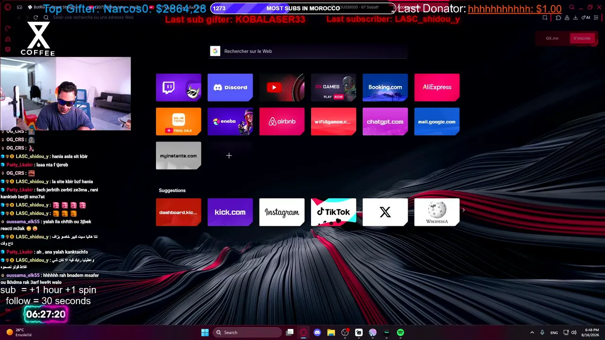Image resolution: width=605 pixels, height=340 pixels.
Task: Open the mail.google.com tile
Action: click(x=437, y=121)
